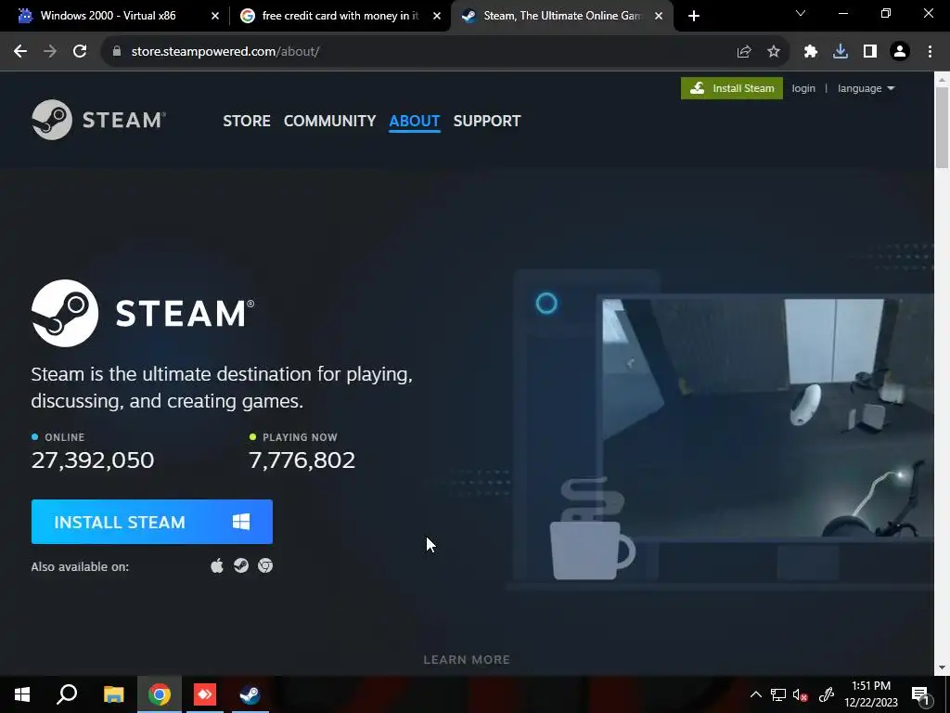Click the PLAYING NOW count 7,776,802

coord(302,460)
